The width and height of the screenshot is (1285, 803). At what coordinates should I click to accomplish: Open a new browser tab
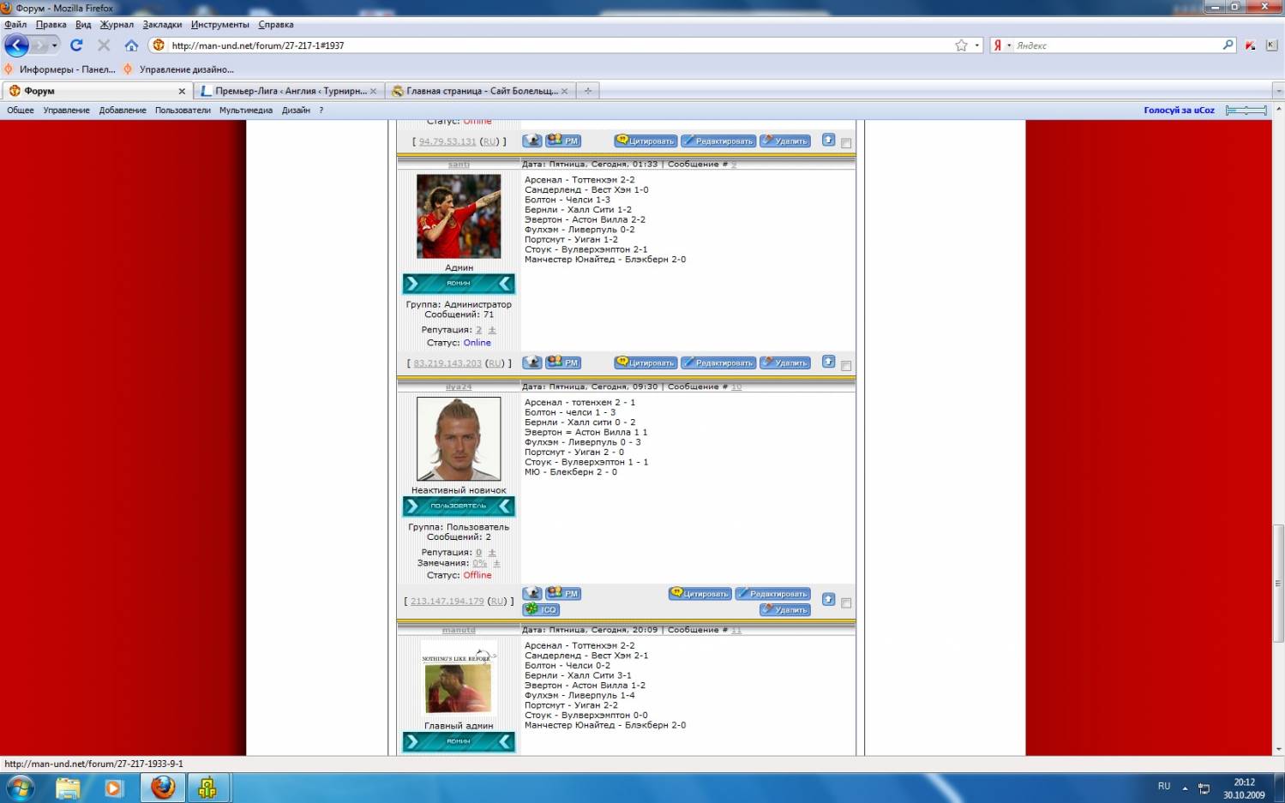[x=588, y=91]
